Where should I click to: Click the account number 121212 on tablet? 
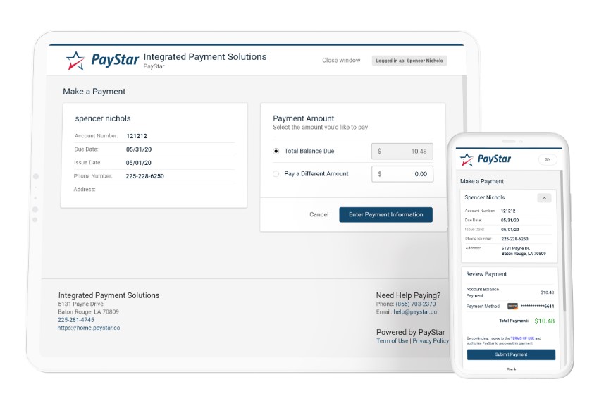pyautogui.click(x=137, y=136)
